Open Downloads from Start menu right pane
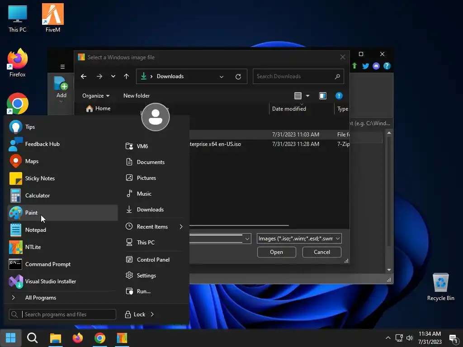The width and height of the screenshot is (463, 347). [x=154, y=210]
